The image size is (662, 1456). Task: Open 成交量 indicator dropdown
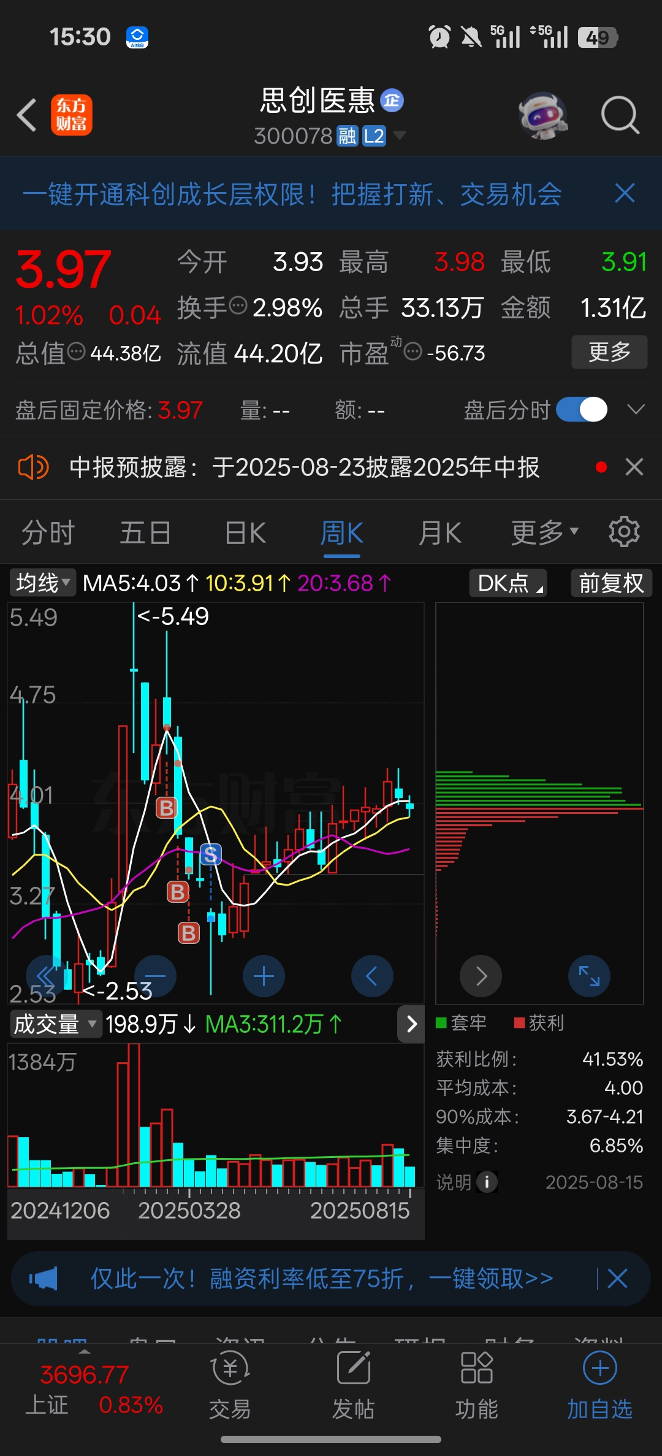pyautogui.click(x=56, y=1024)
